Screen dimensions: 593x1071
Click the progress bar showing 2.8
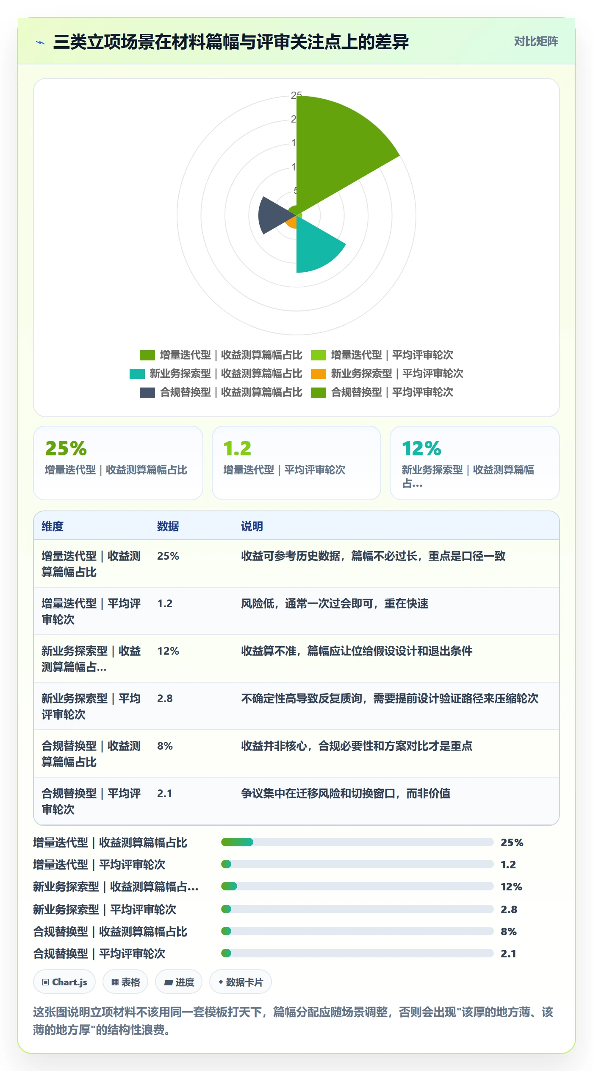(x=357, y=909)
